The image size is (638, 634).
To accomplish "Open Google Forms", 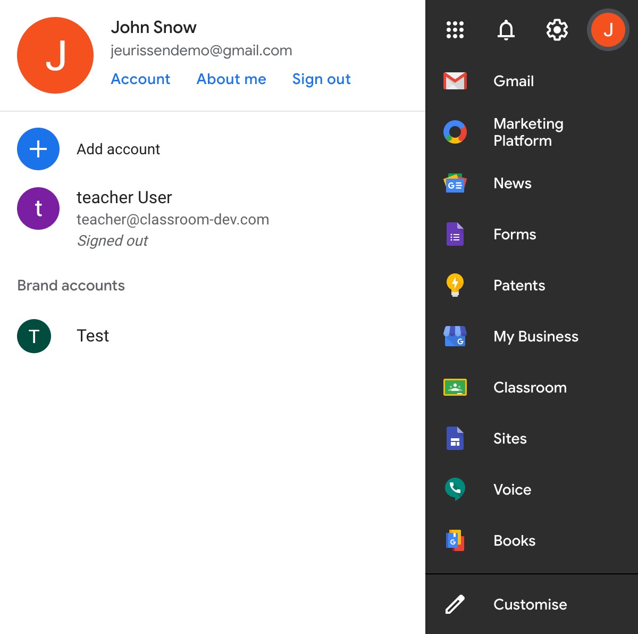I will 514,234.
